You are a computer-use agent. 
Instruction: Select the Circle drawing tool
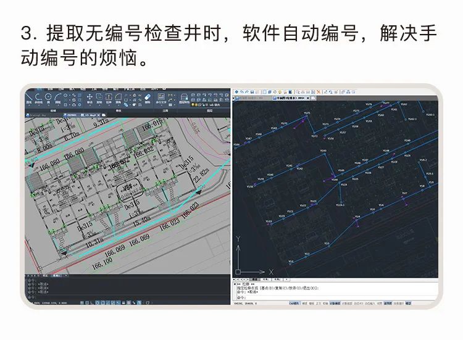(48, 97)
